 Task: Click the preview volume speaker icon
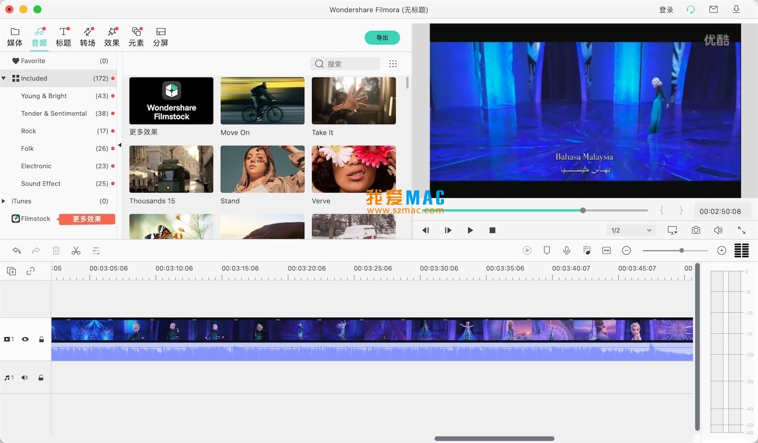(x=718, y=230)
